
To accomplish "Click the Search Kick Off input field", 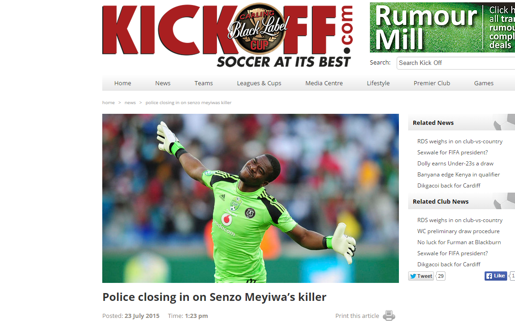I will pos(456,63).
